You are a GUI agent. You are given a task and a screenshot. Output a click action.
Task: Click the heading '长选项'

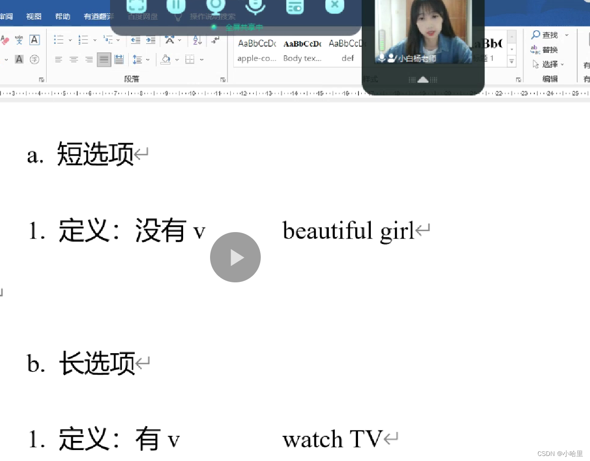97,363
